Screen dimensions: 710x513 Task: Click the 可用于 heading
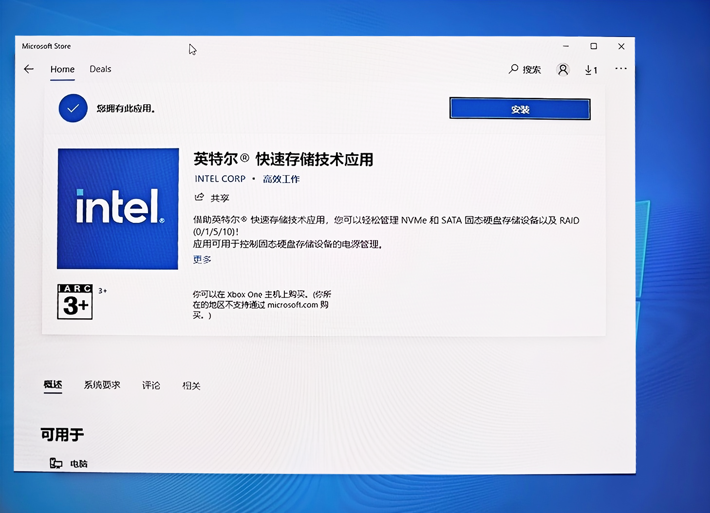(62, 434)
